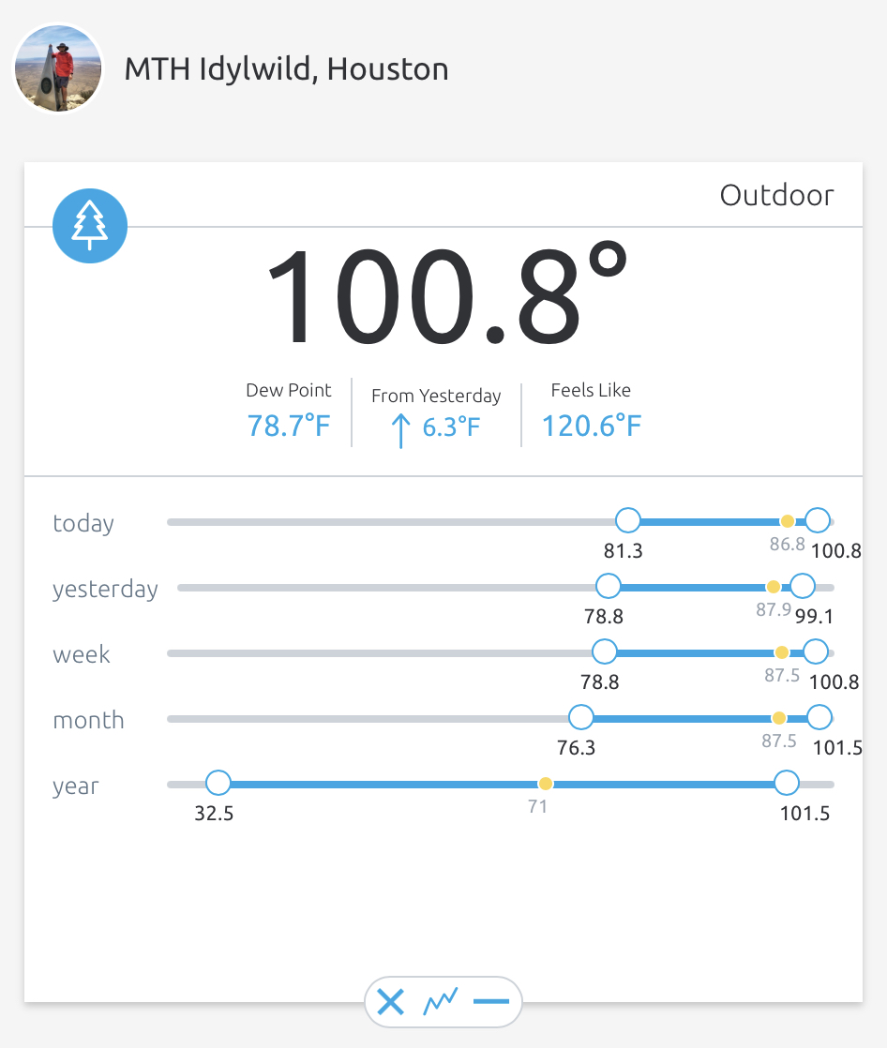887x1048 pixels.
Task: Click yesterday's low handle at 78.8
Action: (x=609, y=587)
